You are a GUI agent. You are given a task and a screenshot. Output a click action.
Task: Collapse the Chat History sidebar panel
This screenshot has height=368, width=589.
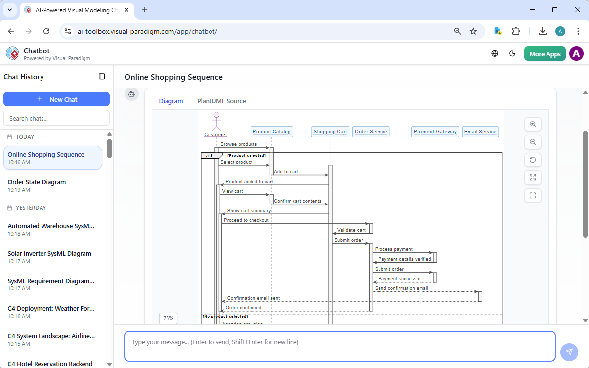102,76
